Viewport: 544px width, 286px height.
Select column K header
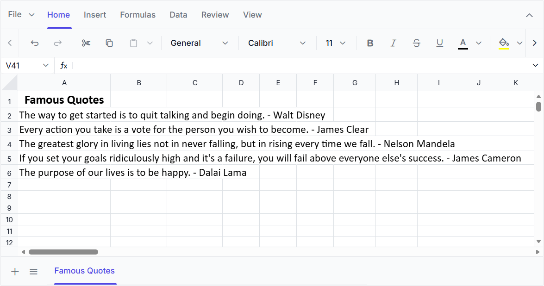click(x=516, y=83)
